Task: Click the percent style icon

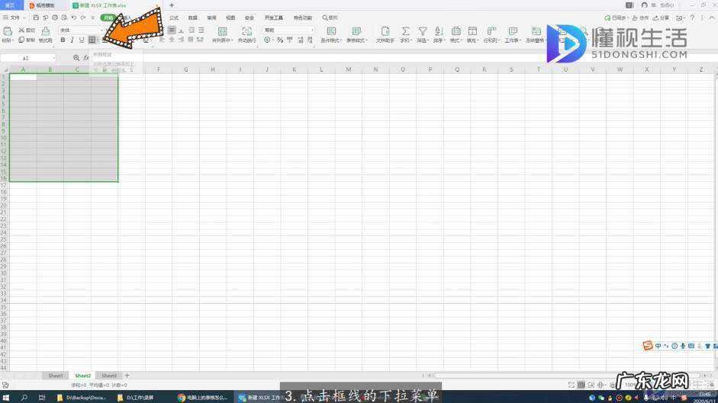Action: pos(280,40)
